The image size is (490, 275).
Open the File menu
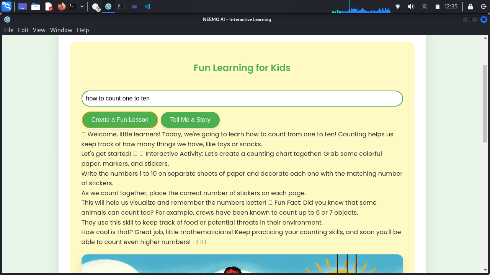tap(9, 30)
